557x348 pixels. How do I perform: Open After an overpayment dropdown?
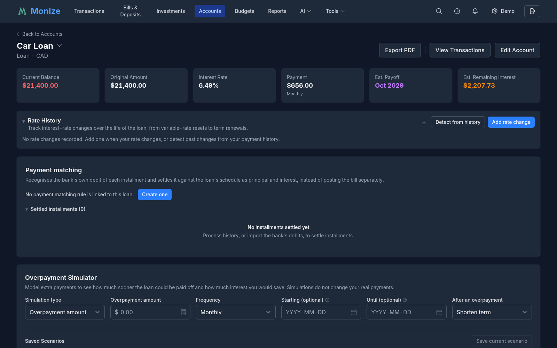(492, 312)
